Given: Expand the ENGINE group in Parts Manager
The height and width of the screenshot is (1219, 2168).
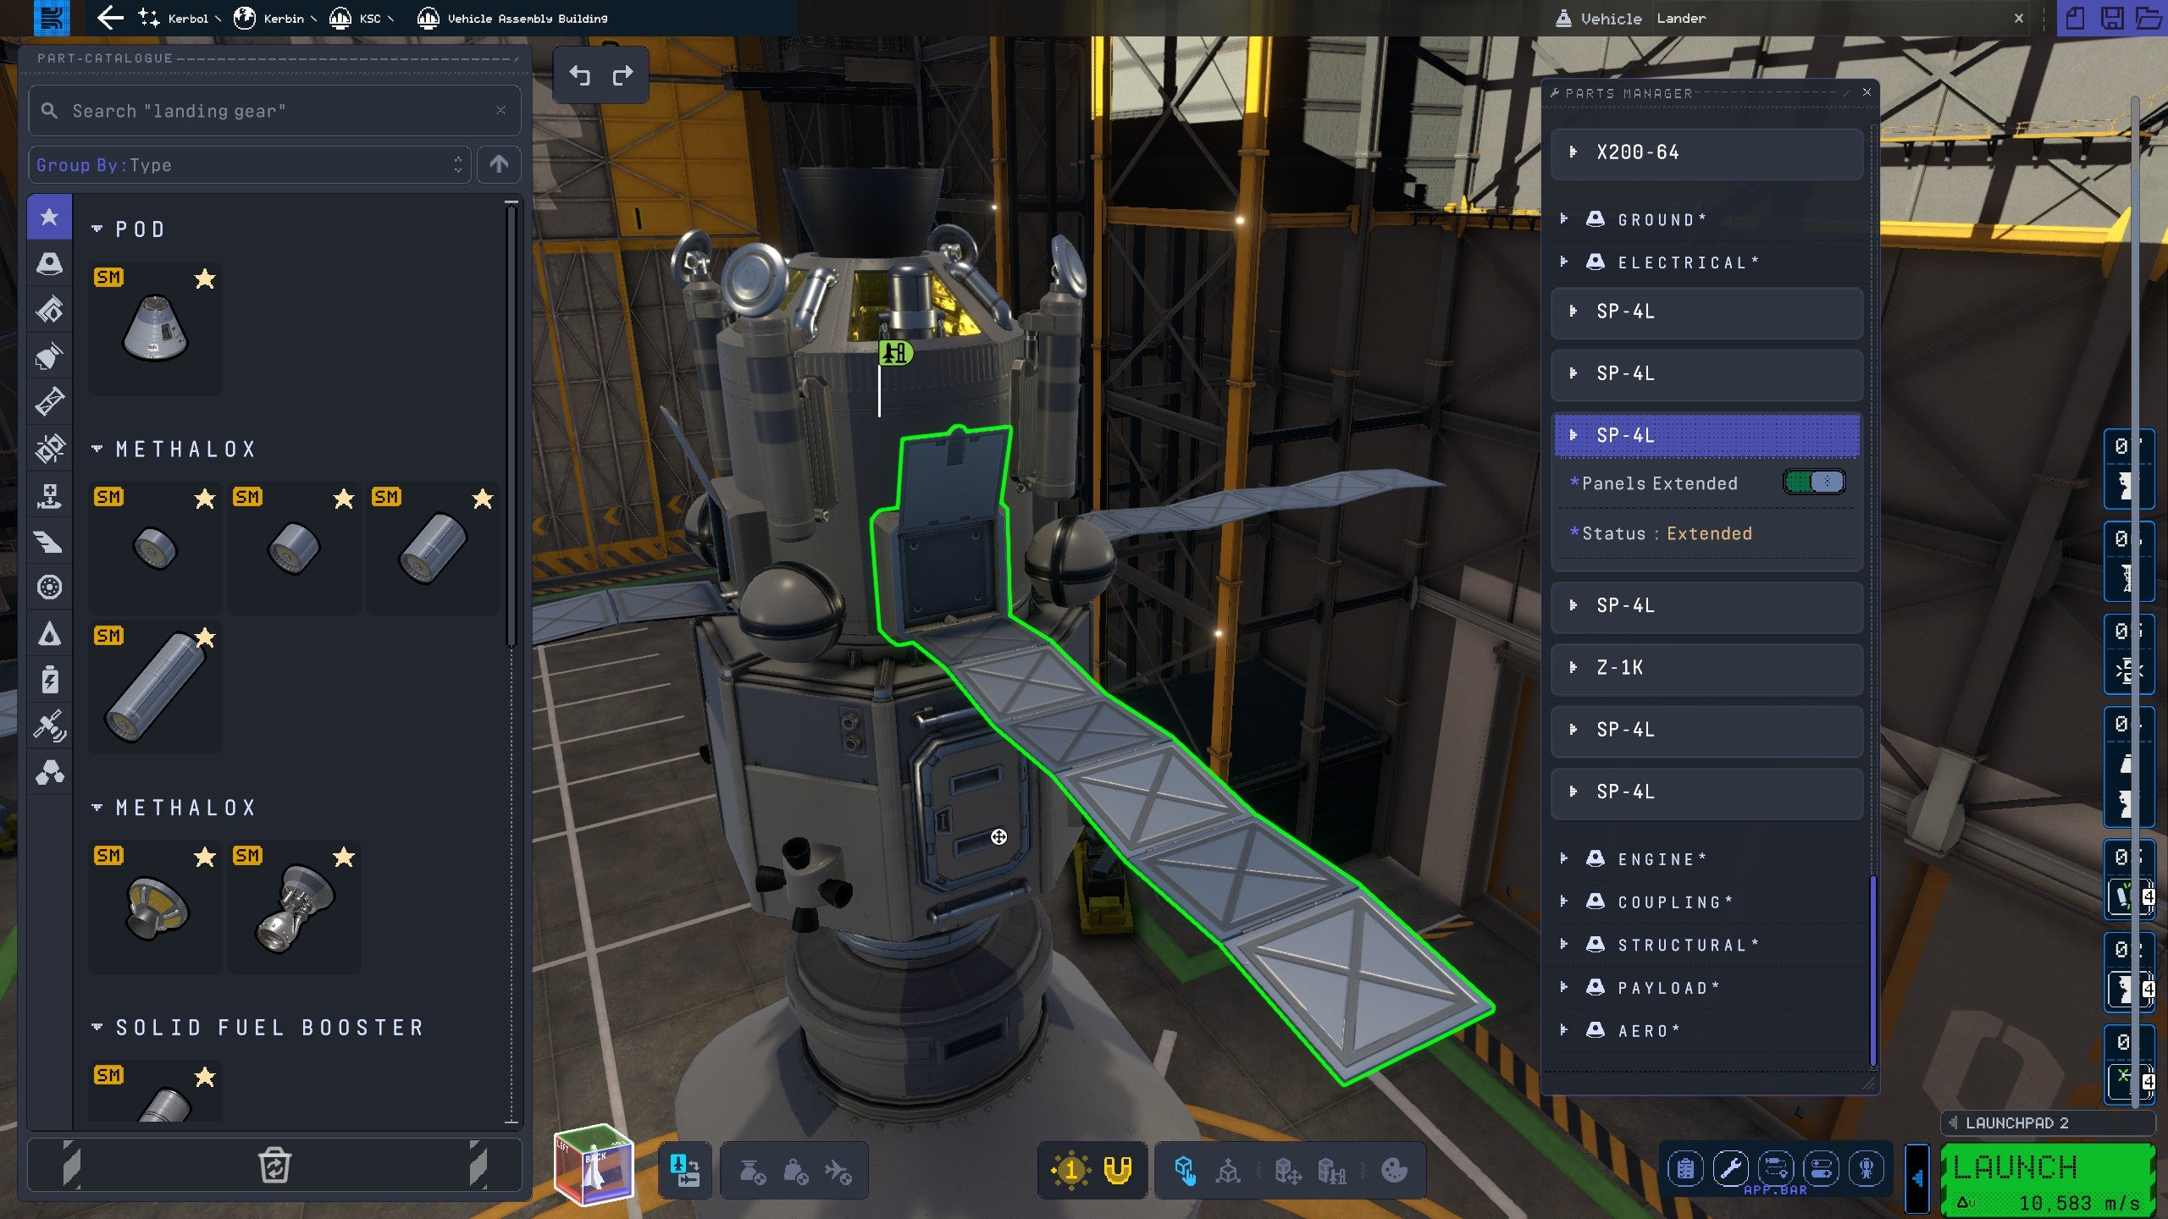Looking at the screenshot, I should tap(1564, 858).
